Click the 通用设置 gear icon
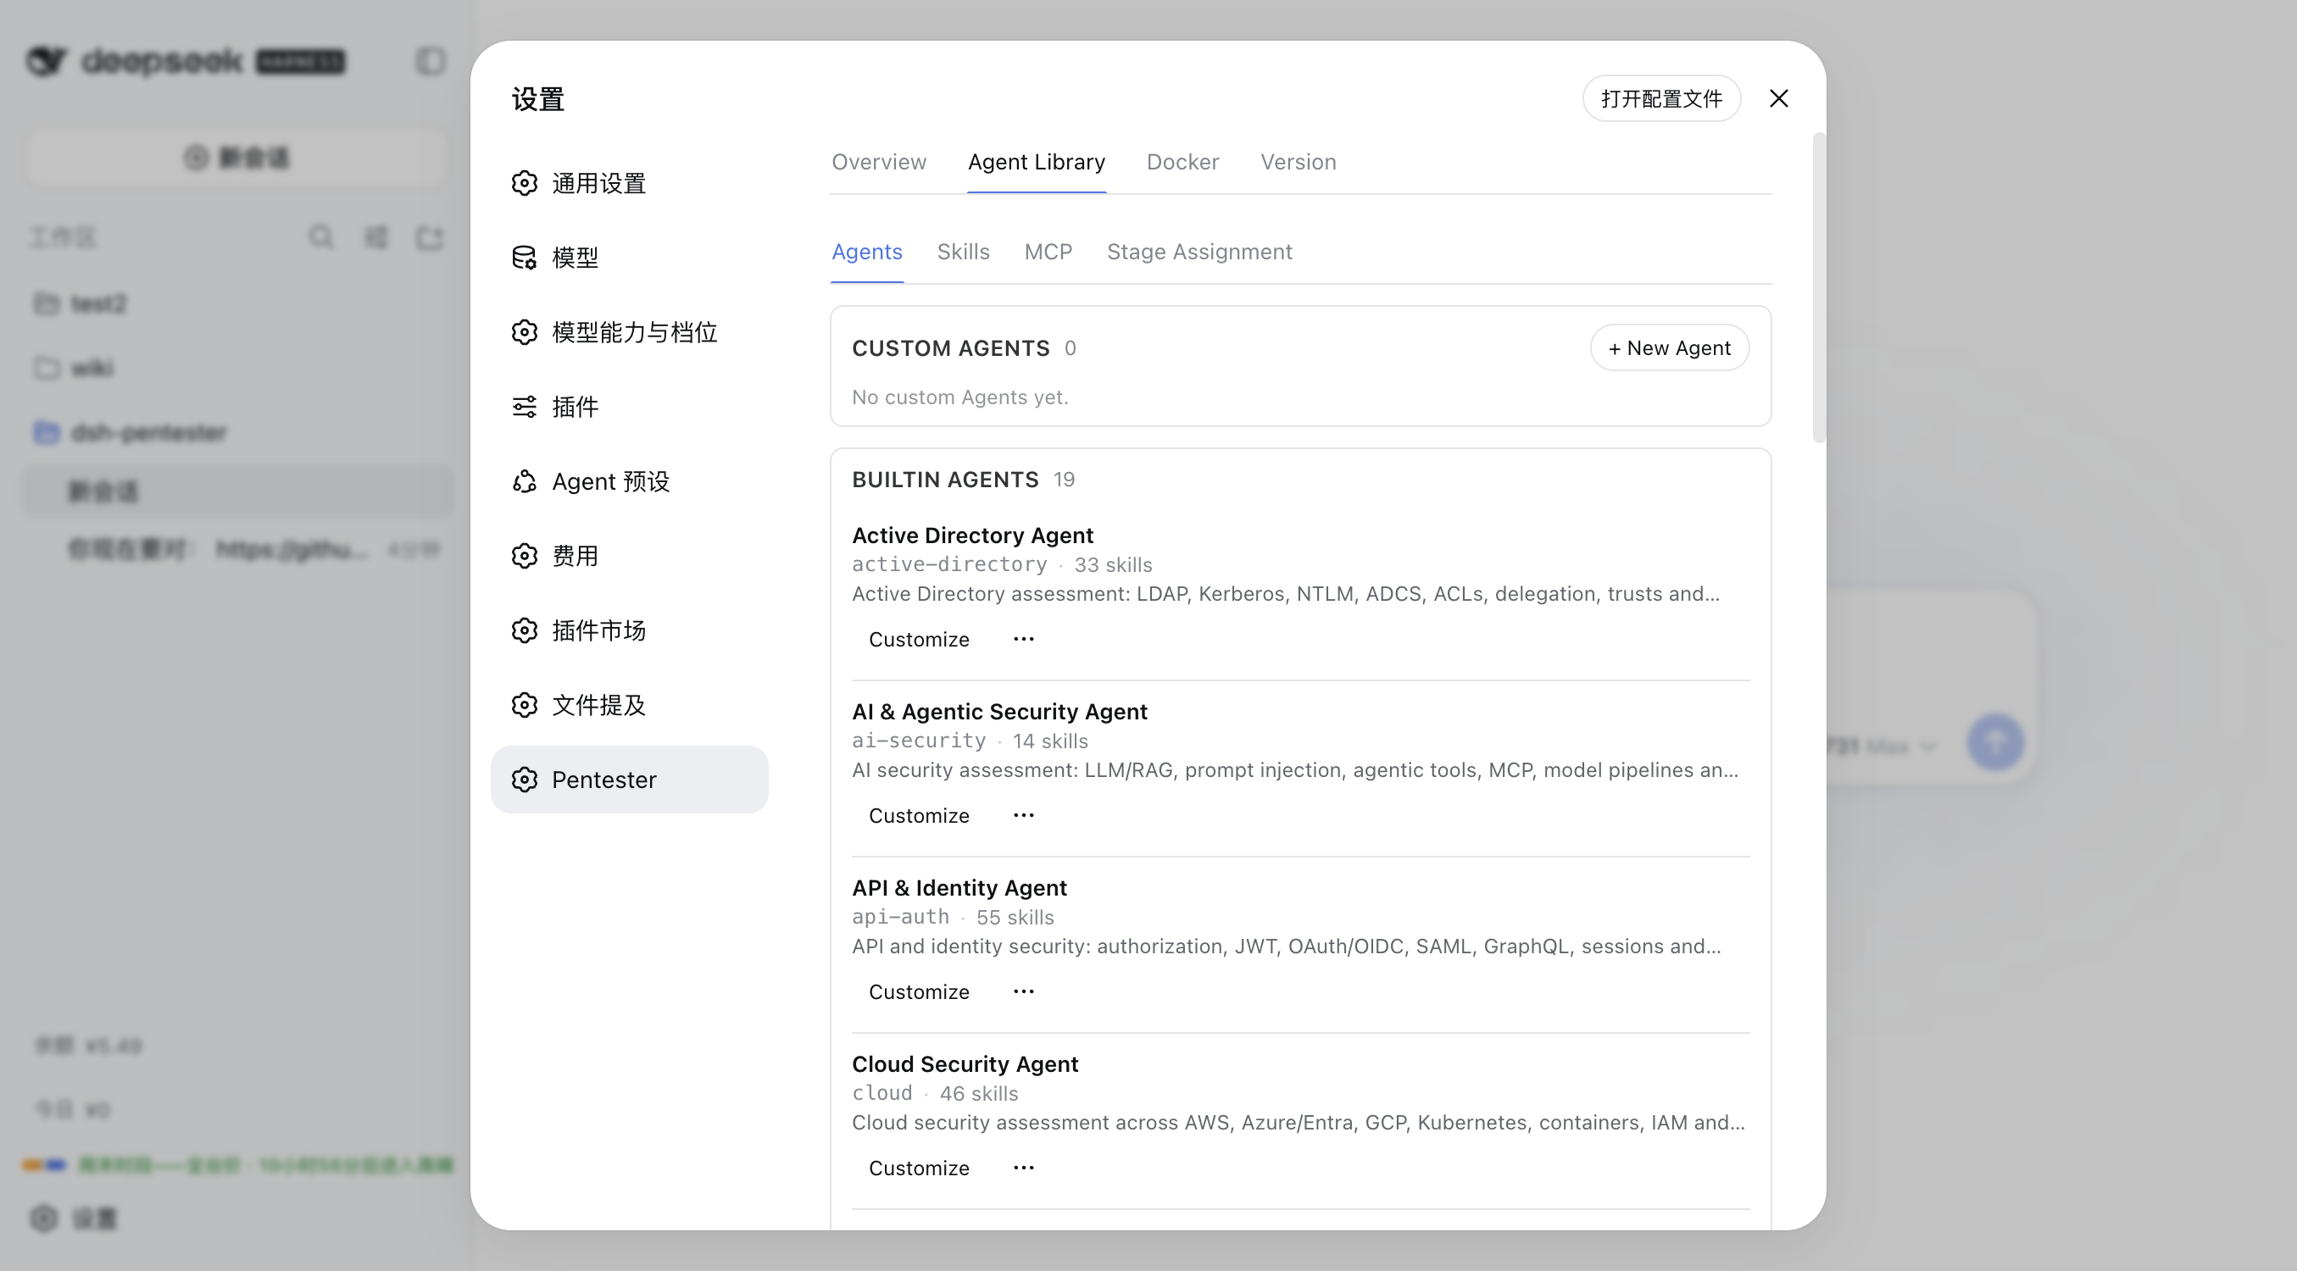 pyautogui.click(x=525, y=183)
